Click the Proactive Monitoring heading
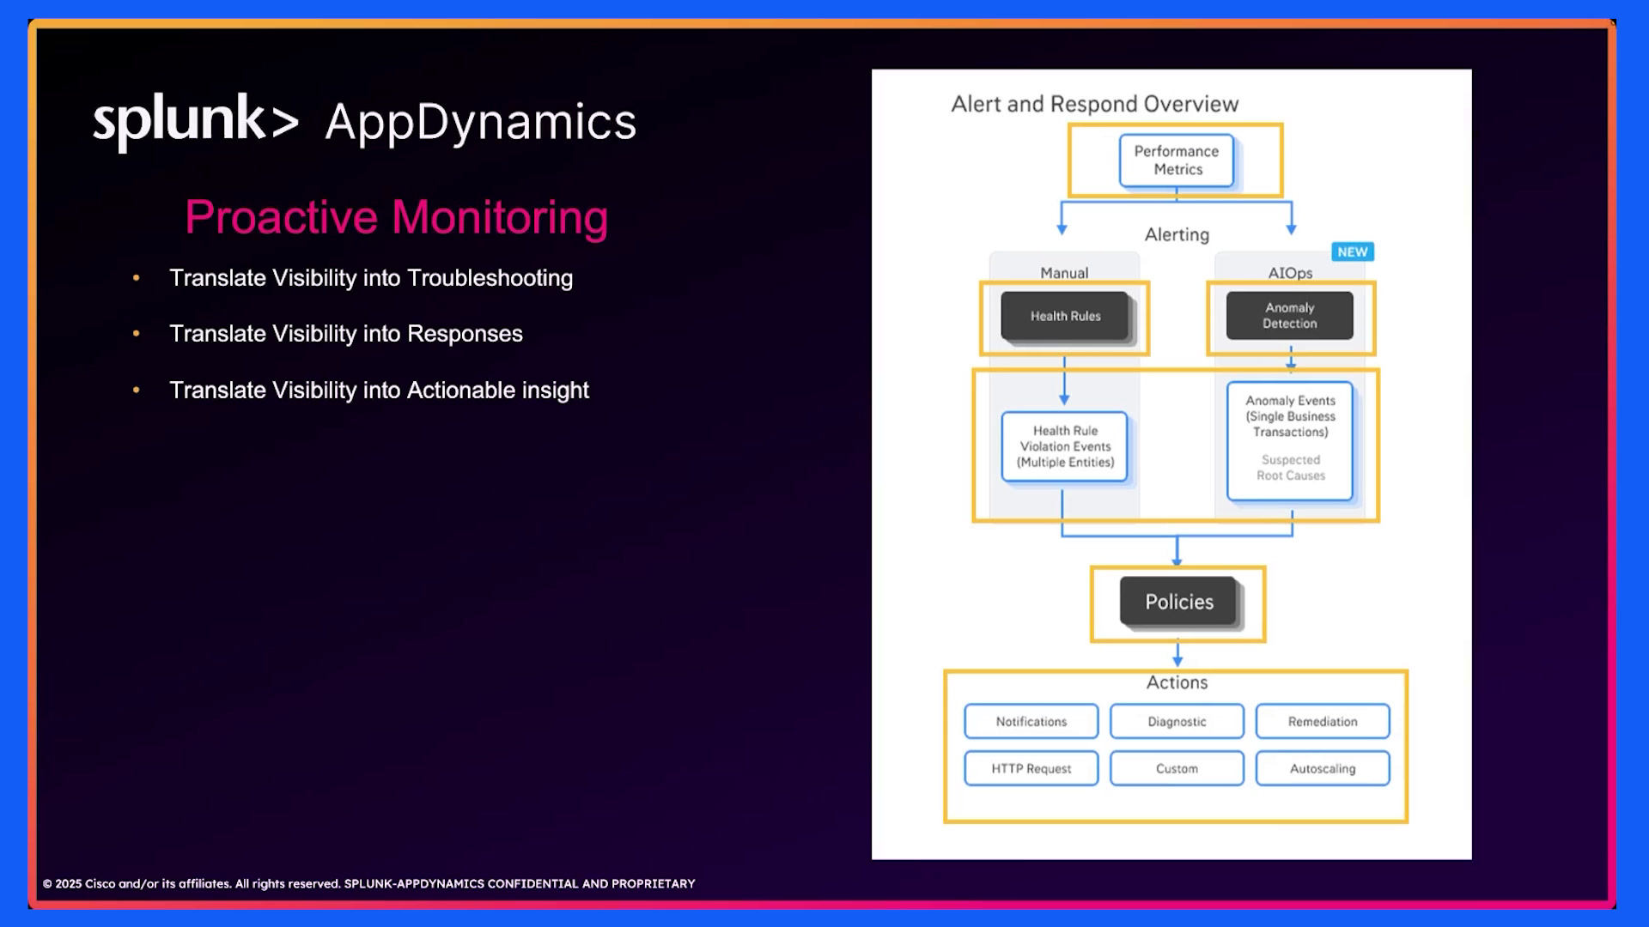The width and height of the screenshot is (1649, 927). point(397,217)
